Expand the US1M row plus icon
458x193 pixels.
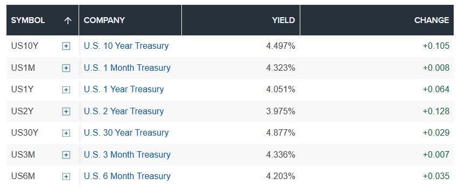click(x=66, y=68)
